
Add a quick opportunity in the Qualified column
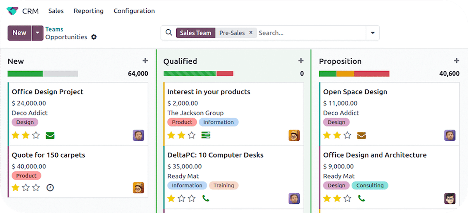point(301,61)
